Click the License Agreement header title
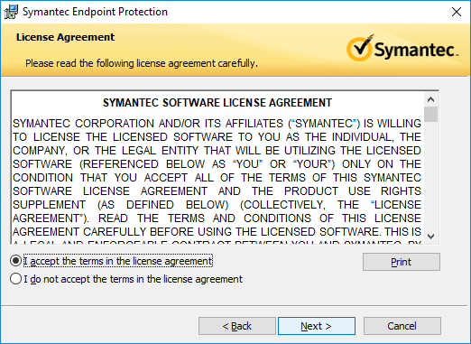The image size is (471, 344). pos(65,37)
